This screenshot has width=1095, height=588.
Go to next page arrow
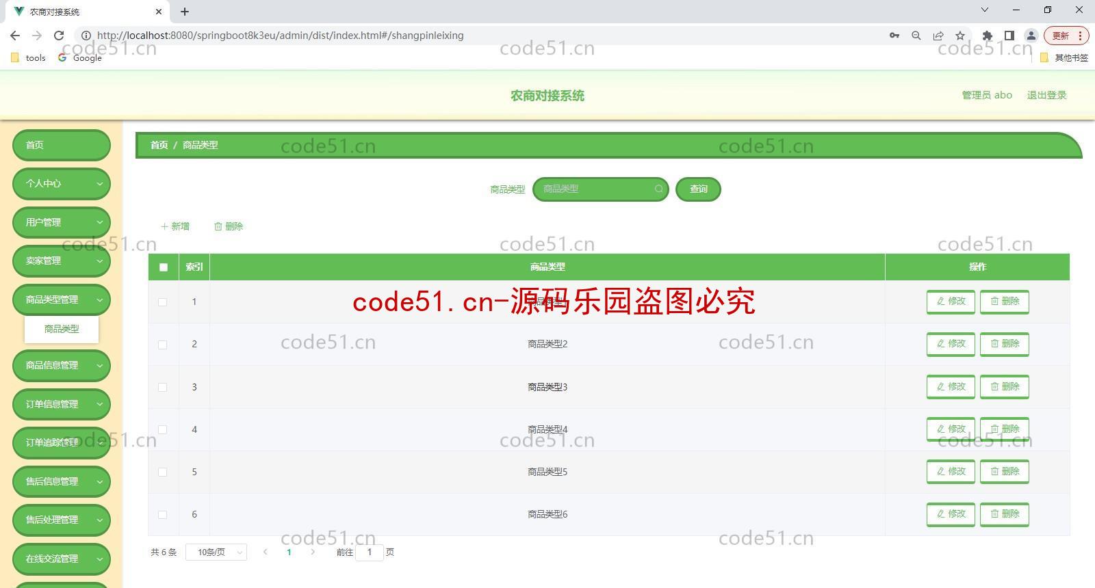[313, 552]
